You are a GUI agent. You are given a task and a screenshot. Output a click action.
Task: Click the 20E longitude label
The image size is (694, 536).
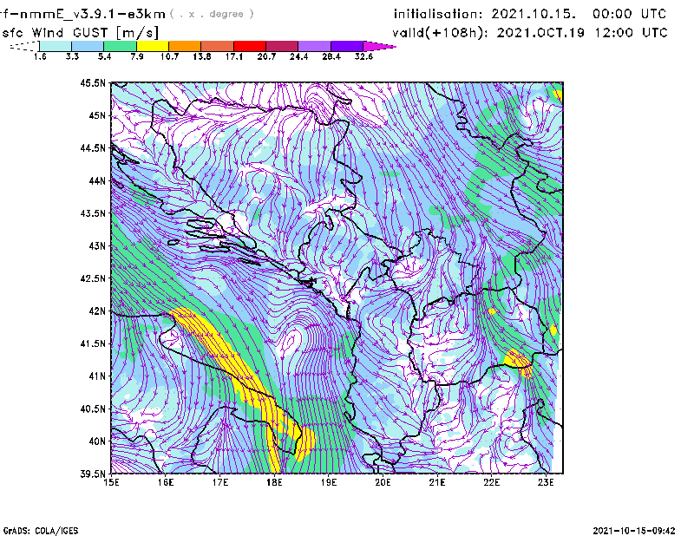pyautogui.click(x=383, y=482)
